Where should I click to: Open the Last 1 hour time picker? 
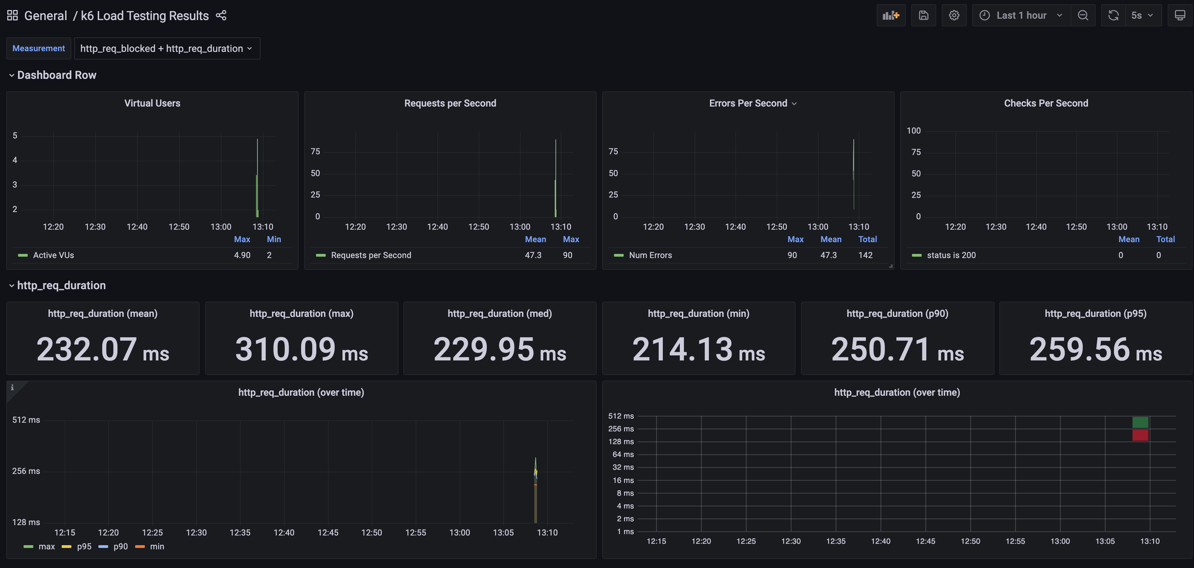point(1021,15)
